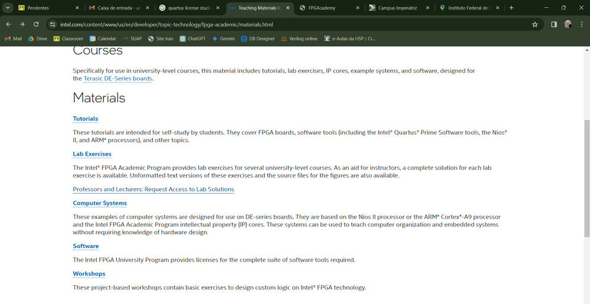Bookmark this page with the star icon
This screenshot has width=590, height=304.
(534, 24)
